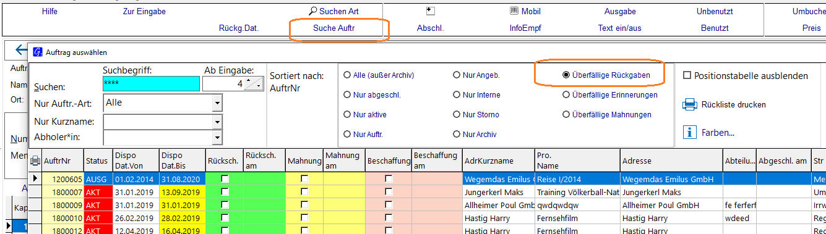This screenshot has height=234, width=826.
Task: Click the cyan Suchbegriff search field
Action: pos(151,83)
